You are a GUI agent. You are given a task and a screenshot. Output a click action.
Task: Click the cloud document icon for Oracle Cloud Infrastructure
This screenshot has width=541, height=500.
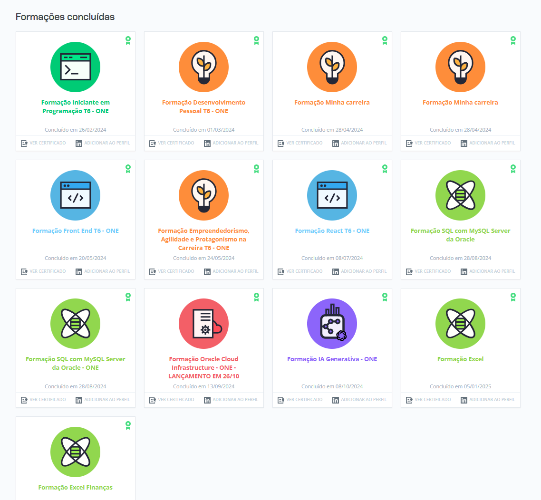click(x=203, y=324)
